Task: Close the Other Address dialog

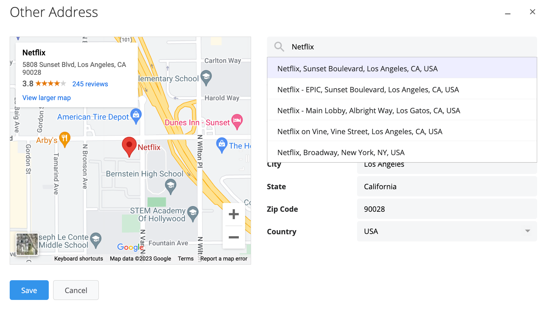Action: click(x=532, y=12)
